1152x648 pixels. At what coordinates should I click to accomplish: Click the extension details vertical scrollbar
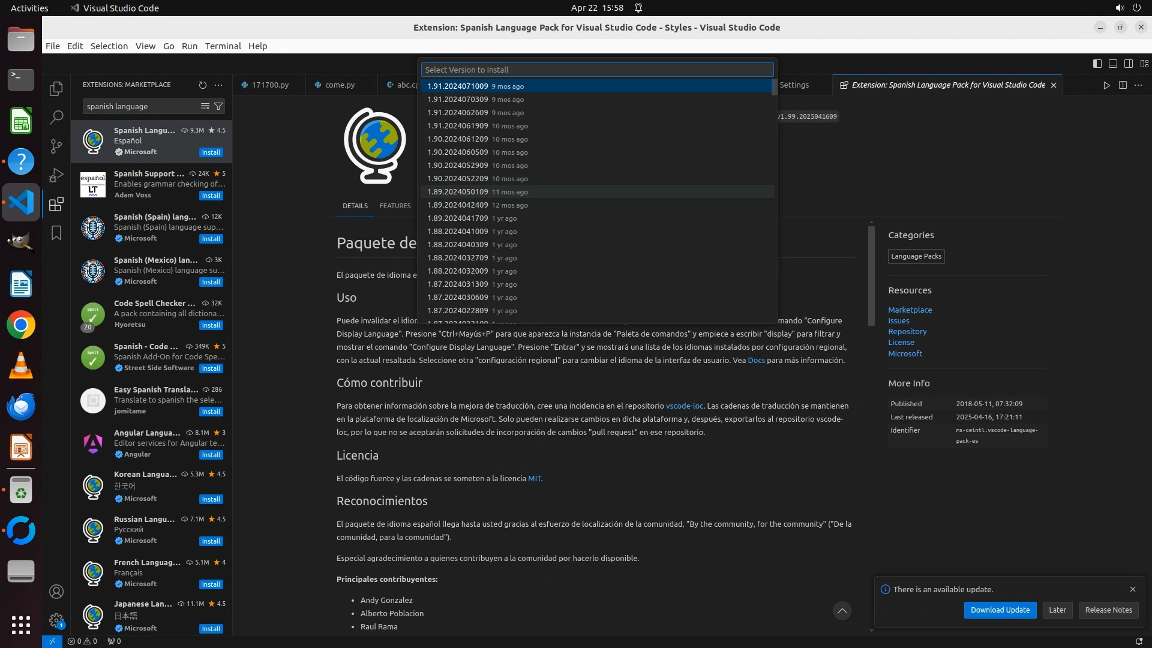click(871, 276)
